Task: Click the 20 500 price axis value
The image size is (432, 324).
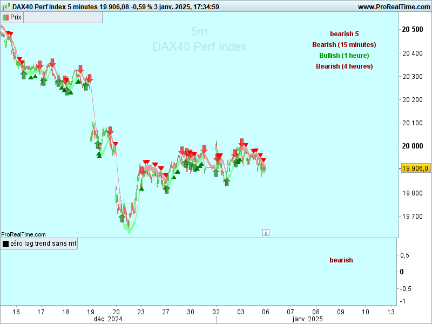Action: (x=413, y=30)
